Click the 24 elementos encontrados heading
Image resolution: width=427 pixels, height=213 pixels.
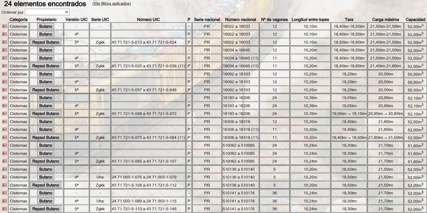pos(45,4)
